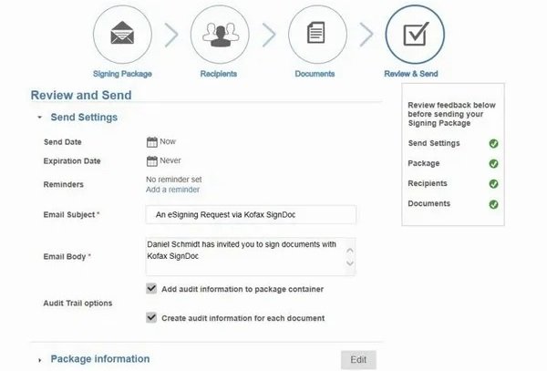Click the Email Body scroll down arrow
Viewport: 547px width, 371px height.
pyautogui.click(x=348, y=264)
